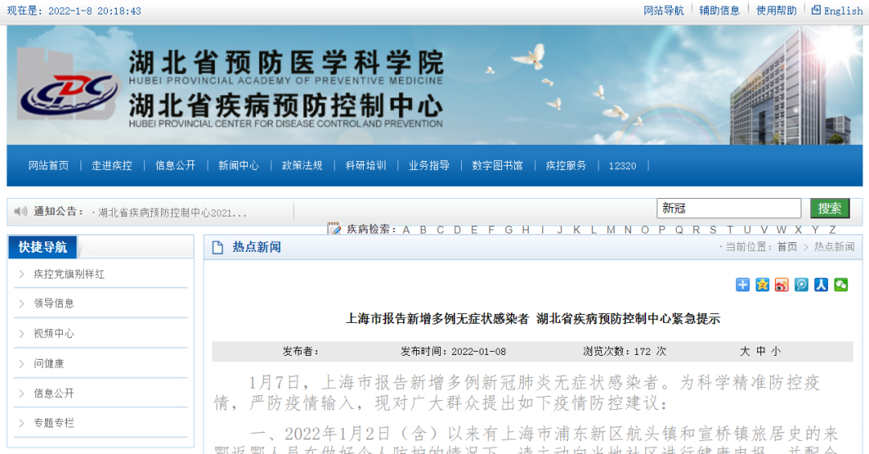Screen dimensions: 869x454
Task: Share to WeChat icon
Action: click(x=841, y=285)
